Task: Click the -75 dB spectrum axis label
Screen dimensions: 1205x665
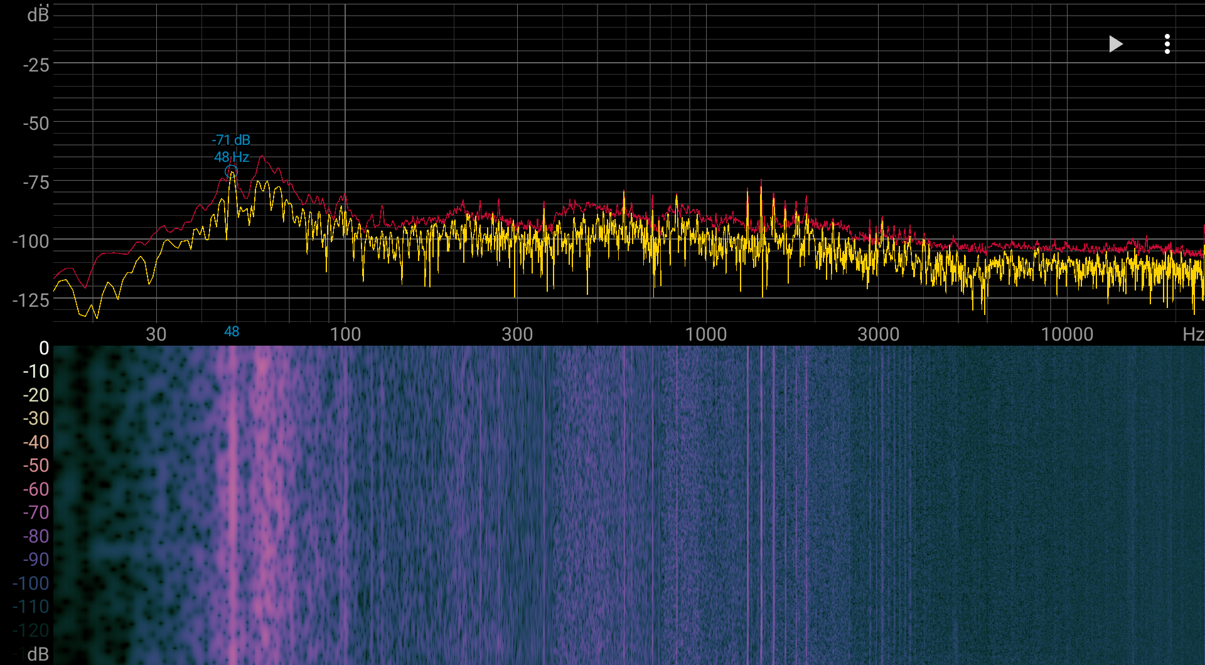Action: [36, 183]
